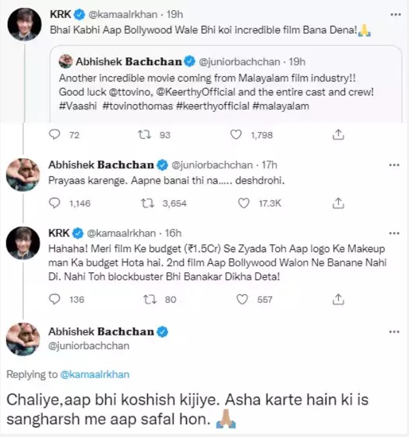Share the "Prayaas karenge" tweet
The image size is (409, 437).
point(337,203)
